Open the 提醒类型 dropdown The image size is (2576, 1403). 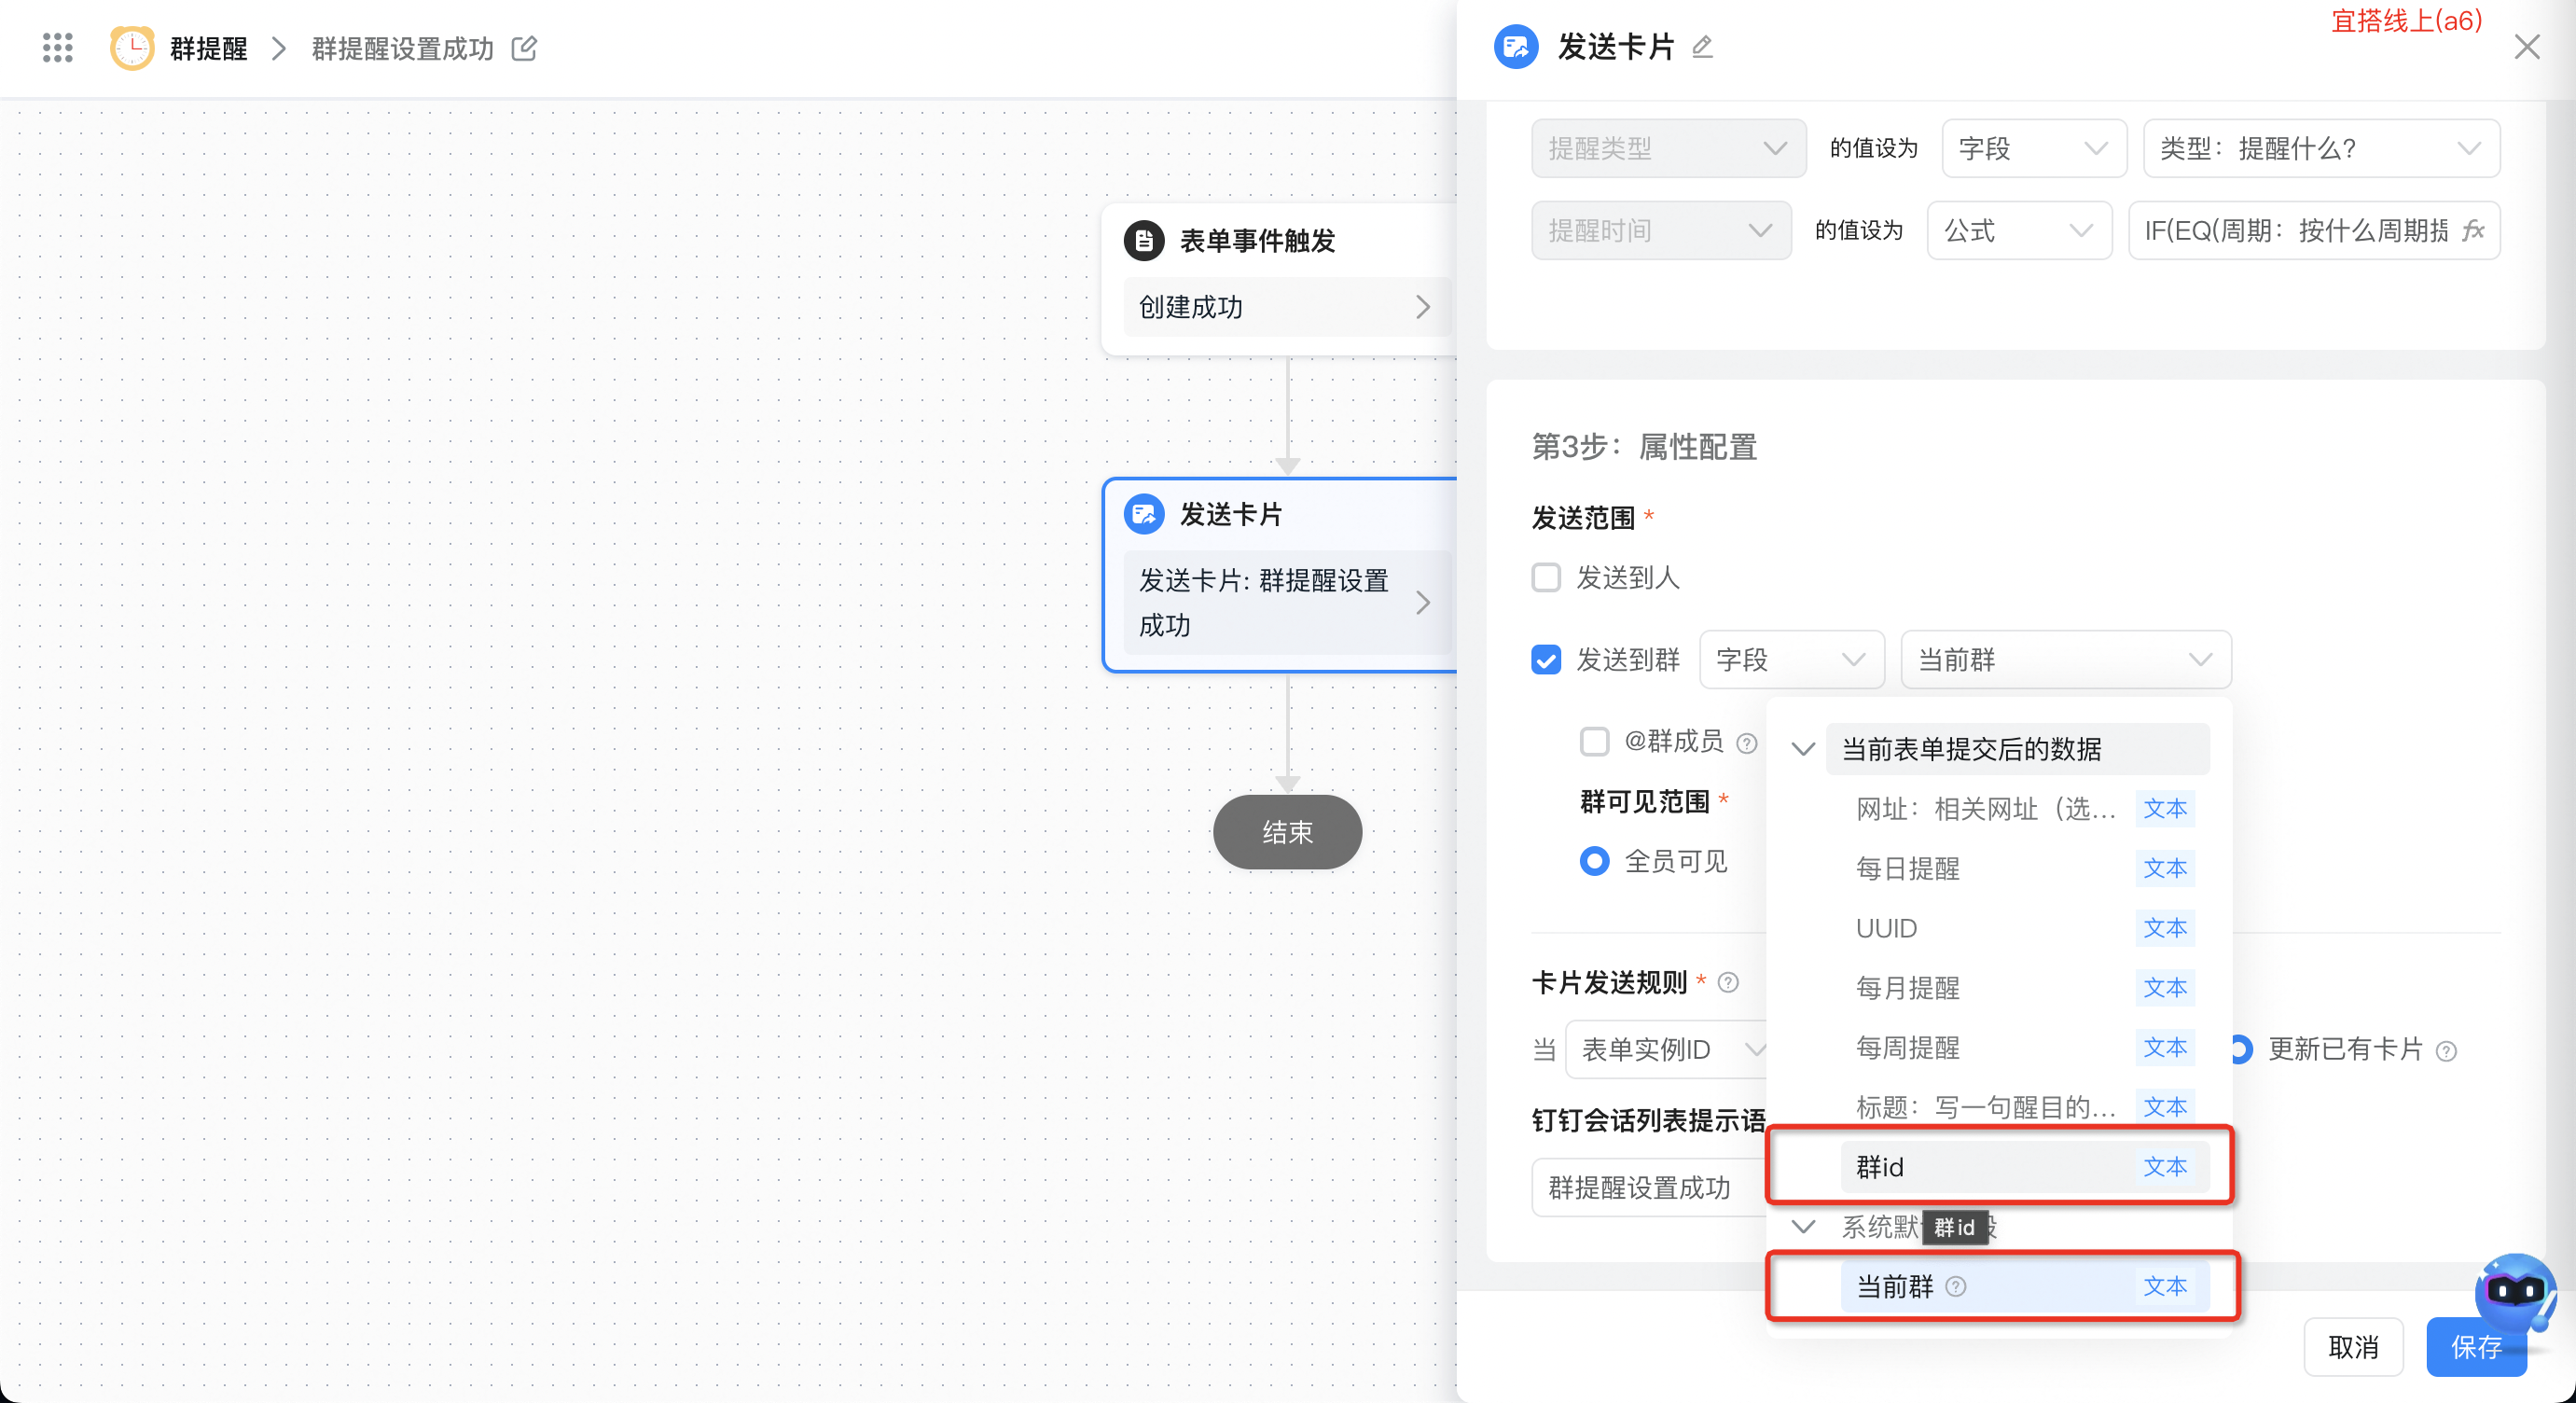(1668, 149)
